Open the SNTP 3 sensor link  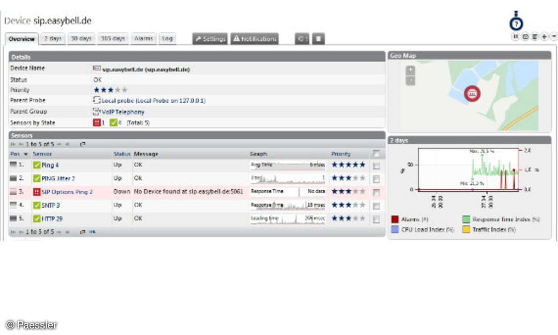point(51,205)
